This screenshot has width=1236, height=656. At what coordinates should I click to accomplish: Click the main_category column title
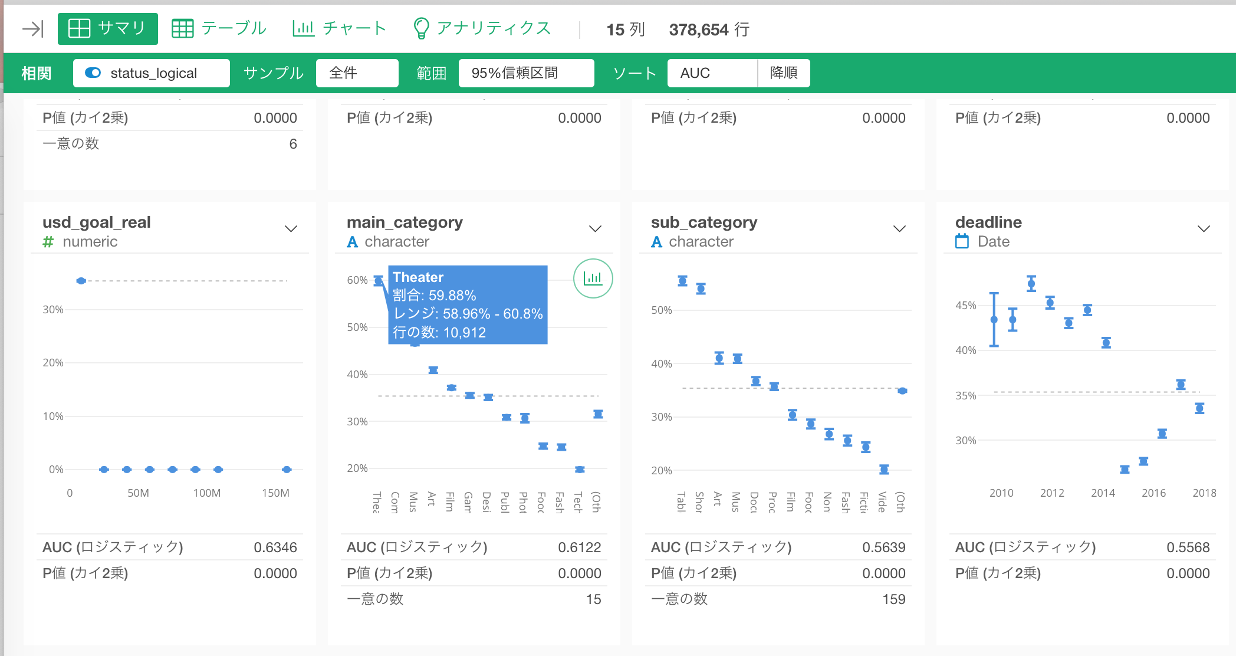[x=405, y=222]
